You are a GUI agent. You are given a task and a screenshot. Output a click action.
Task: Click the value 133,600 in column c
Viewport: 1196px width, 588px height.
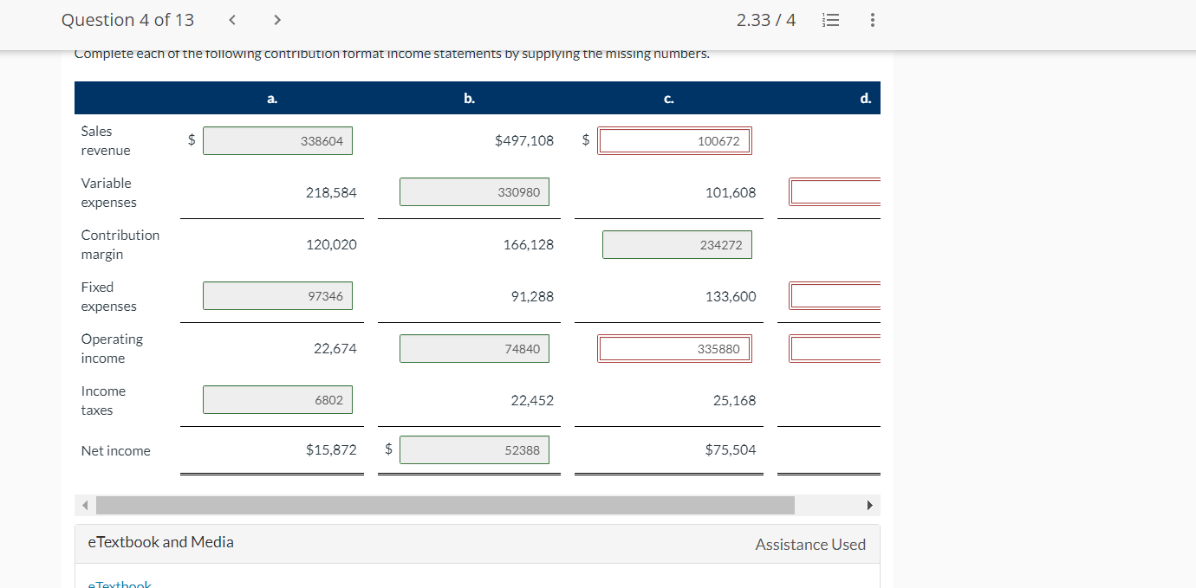point(731,296)
